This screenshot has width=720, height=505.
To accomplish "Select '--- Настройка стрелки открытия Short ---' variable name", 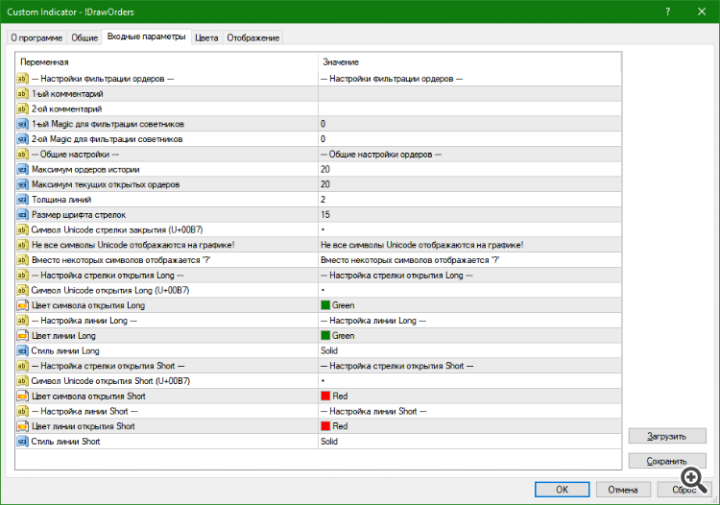I will (108, 366).
